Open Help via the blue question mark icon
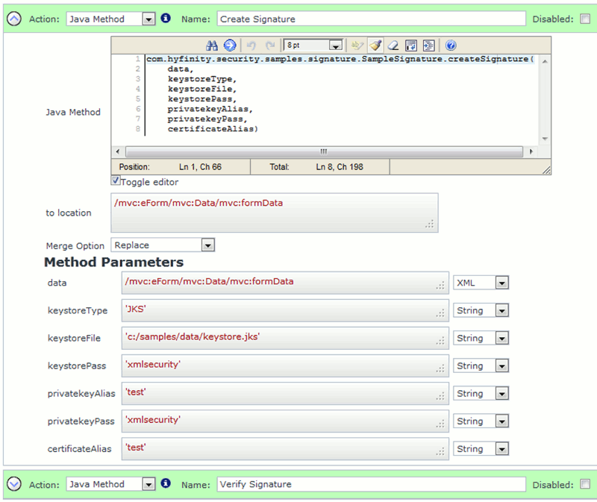 [x=451, y=45]
